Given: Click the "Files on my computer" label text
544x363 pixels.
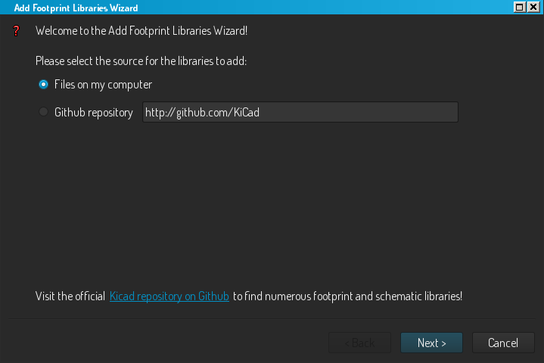Looking at the screenshot, I should coord(103,85).
